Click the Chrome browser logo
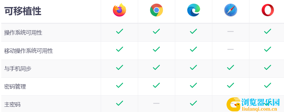The height and width of the screenshot is (112, 284). [x=156, y=10]
